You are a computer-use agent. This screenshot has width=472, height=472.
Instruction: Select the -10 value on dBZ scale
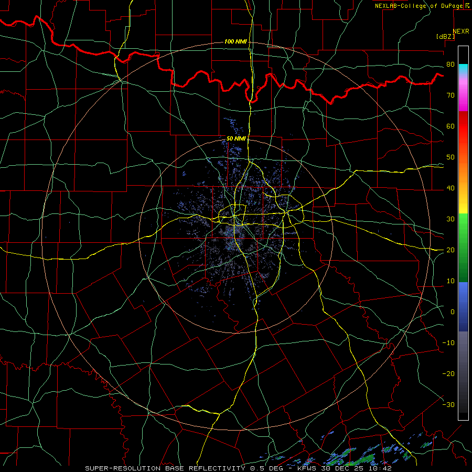click(448, 343)
